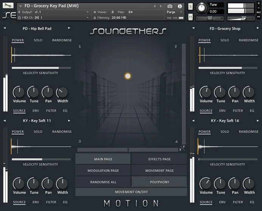
Task: Click RANDOMISE ALL
Action: pyautogui.click(x=103, y=182)
